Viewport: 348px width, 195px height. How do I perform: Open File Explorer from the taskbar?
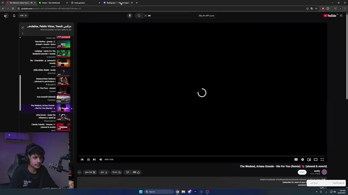[183, 192]
